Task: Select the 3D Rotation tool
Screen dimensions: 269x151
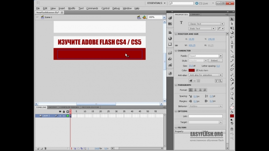Action: [232, 32]
